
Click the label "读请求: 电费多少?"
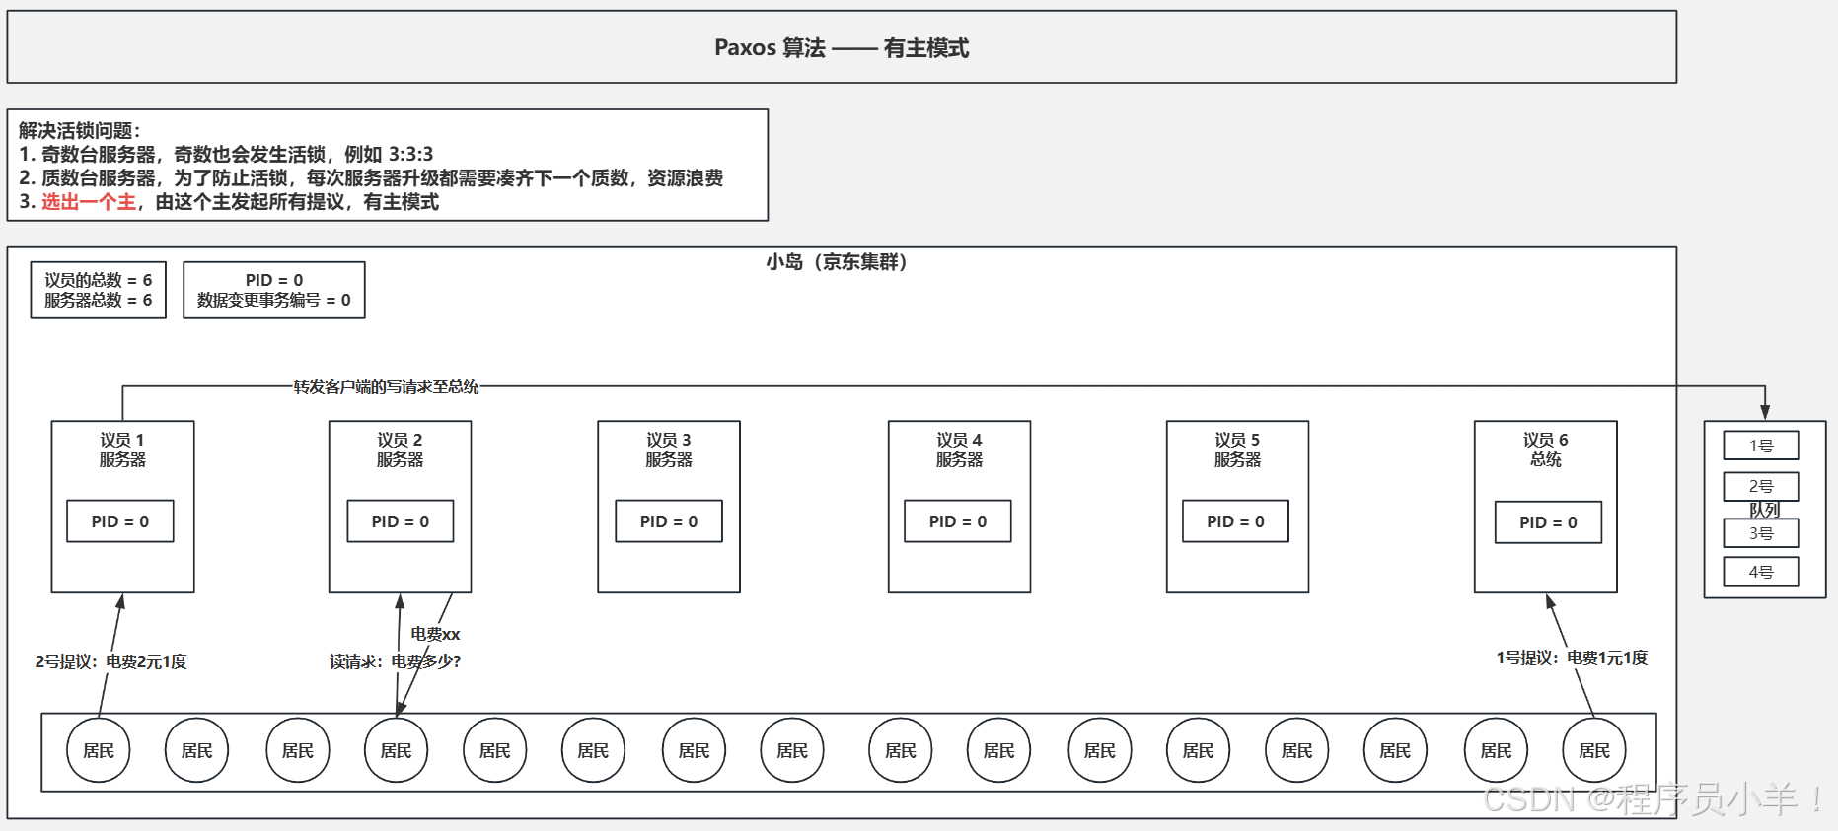(x=395, y=661)
